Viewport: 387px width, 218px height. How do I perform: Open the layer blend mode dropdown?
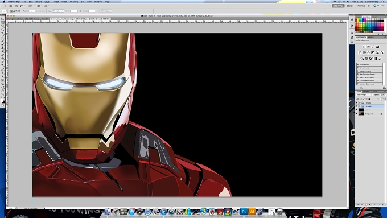pos(364,95)
